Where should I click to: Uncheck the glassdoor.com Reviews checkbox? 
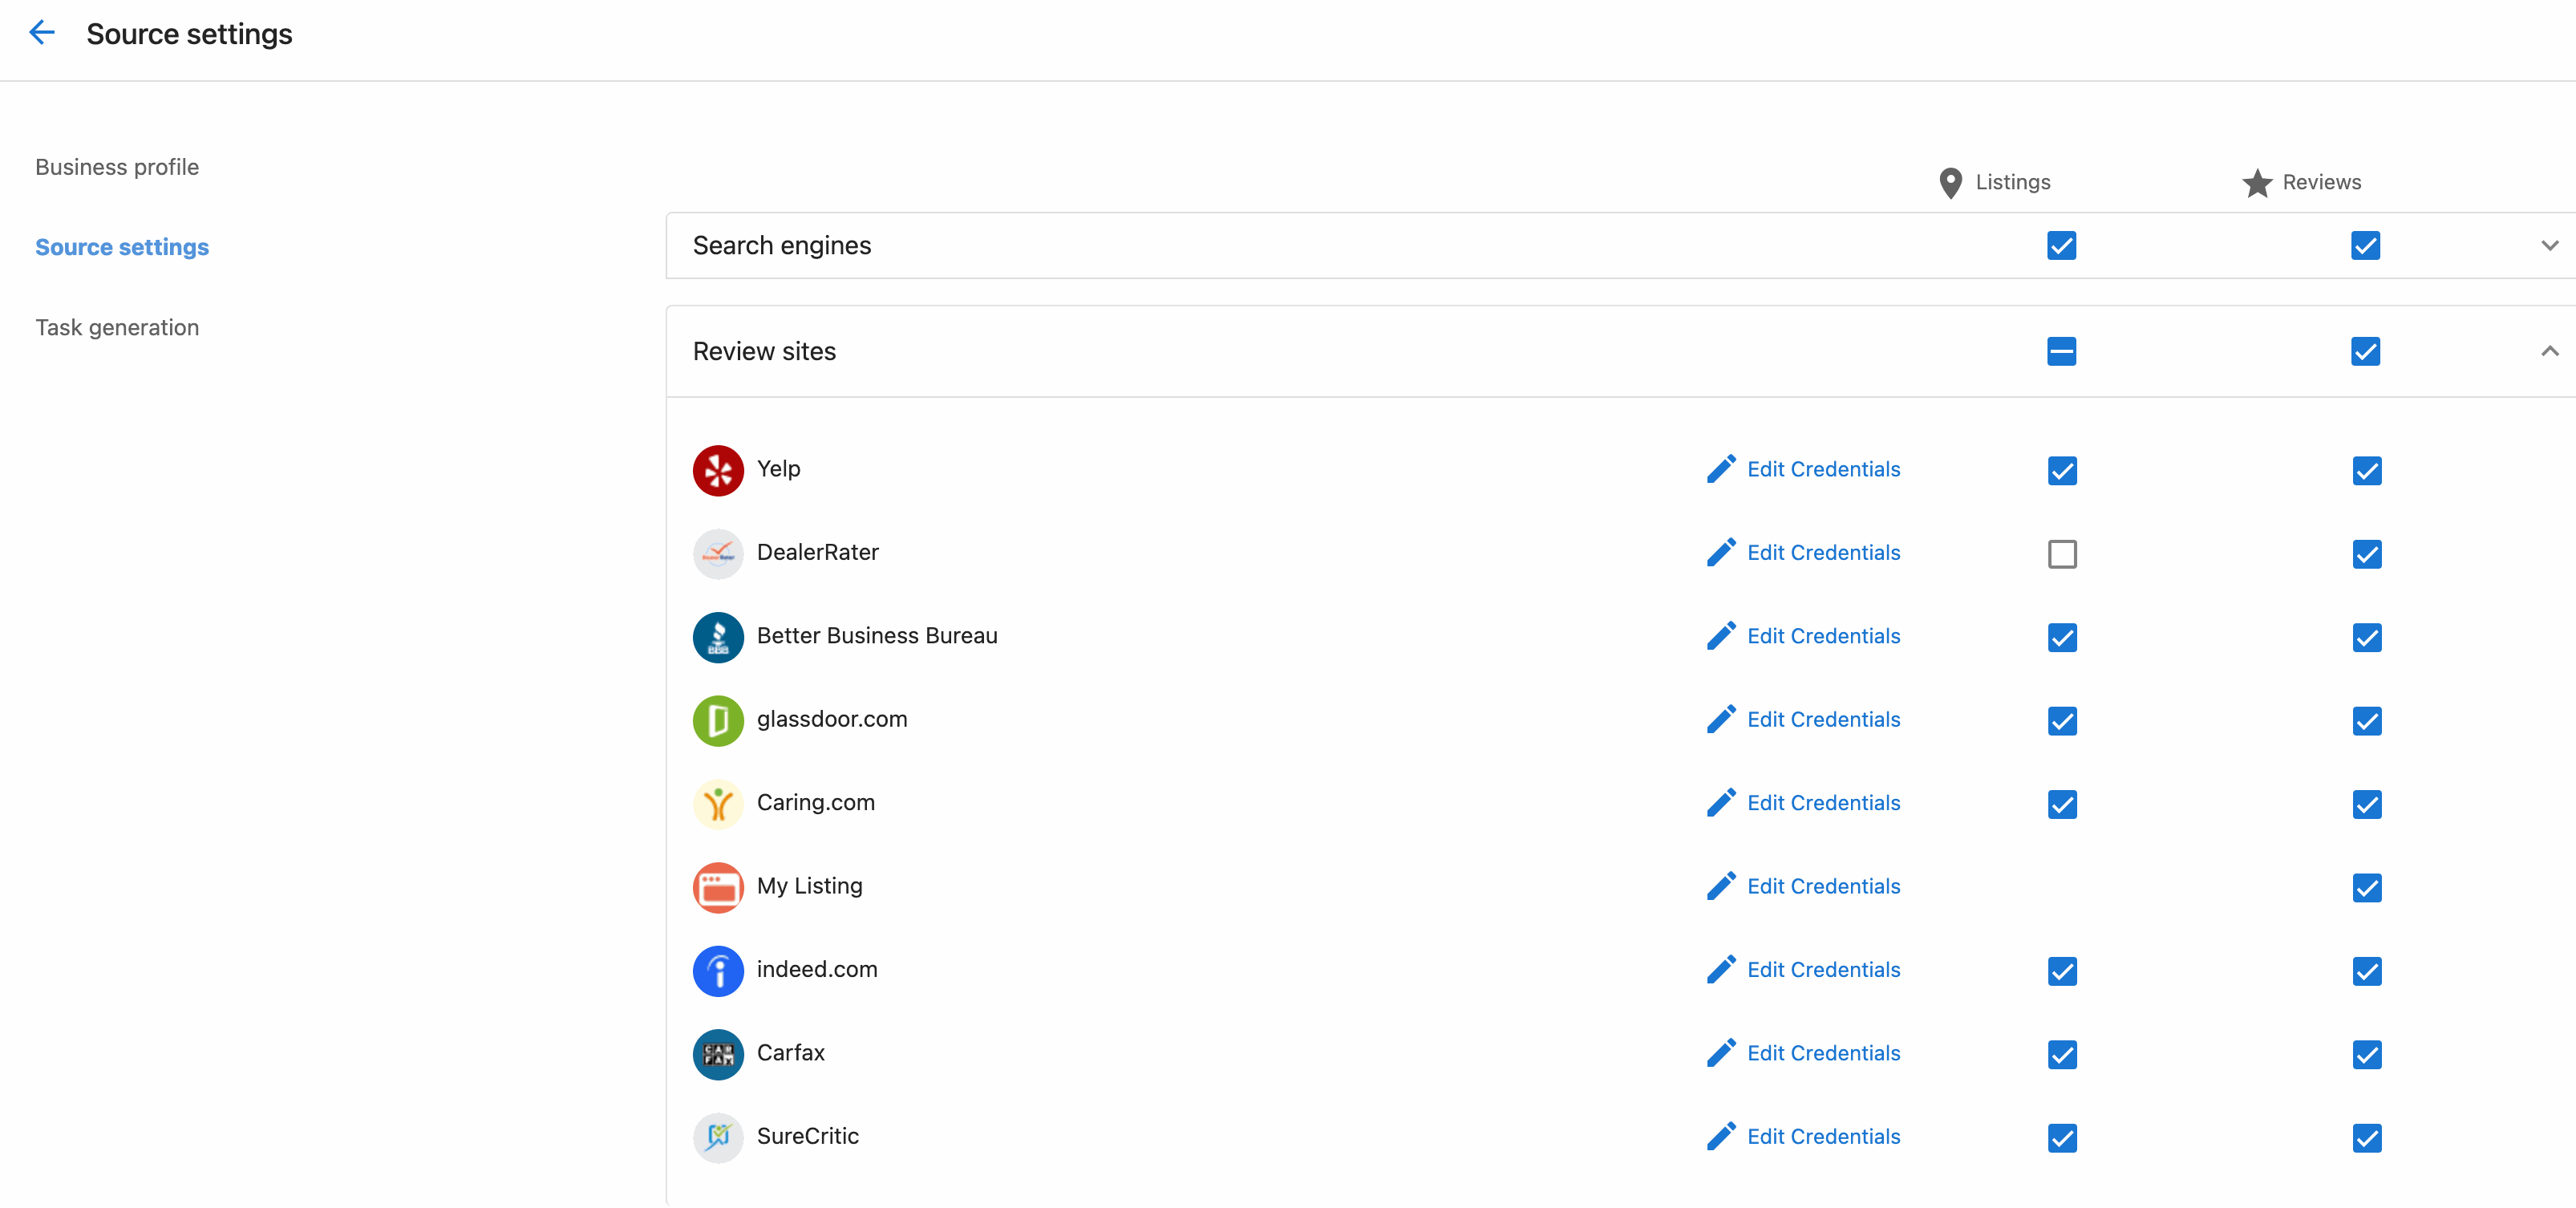tap(2366, 721)
